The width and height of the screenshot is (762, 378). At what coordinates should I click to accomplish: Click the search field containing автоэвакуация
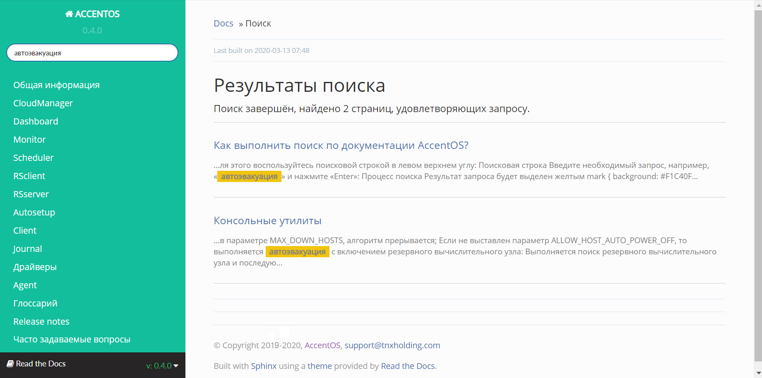(92, 53)
